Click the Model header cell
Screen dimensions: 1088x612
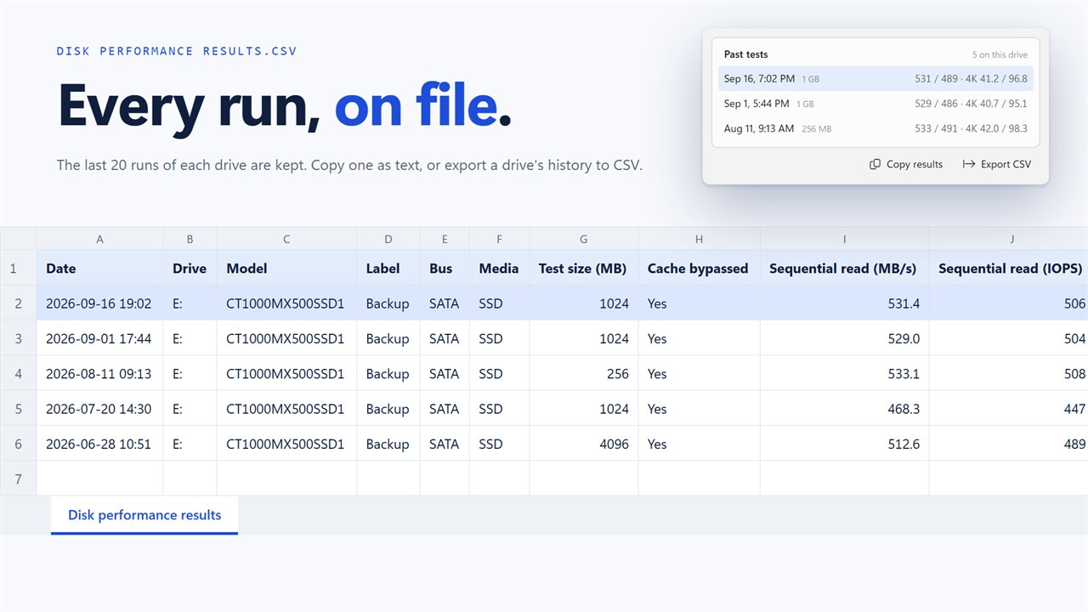pos(286,268)
